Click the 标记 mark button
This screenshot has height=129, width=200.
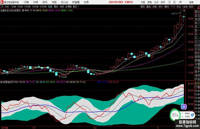pos(179,7)
